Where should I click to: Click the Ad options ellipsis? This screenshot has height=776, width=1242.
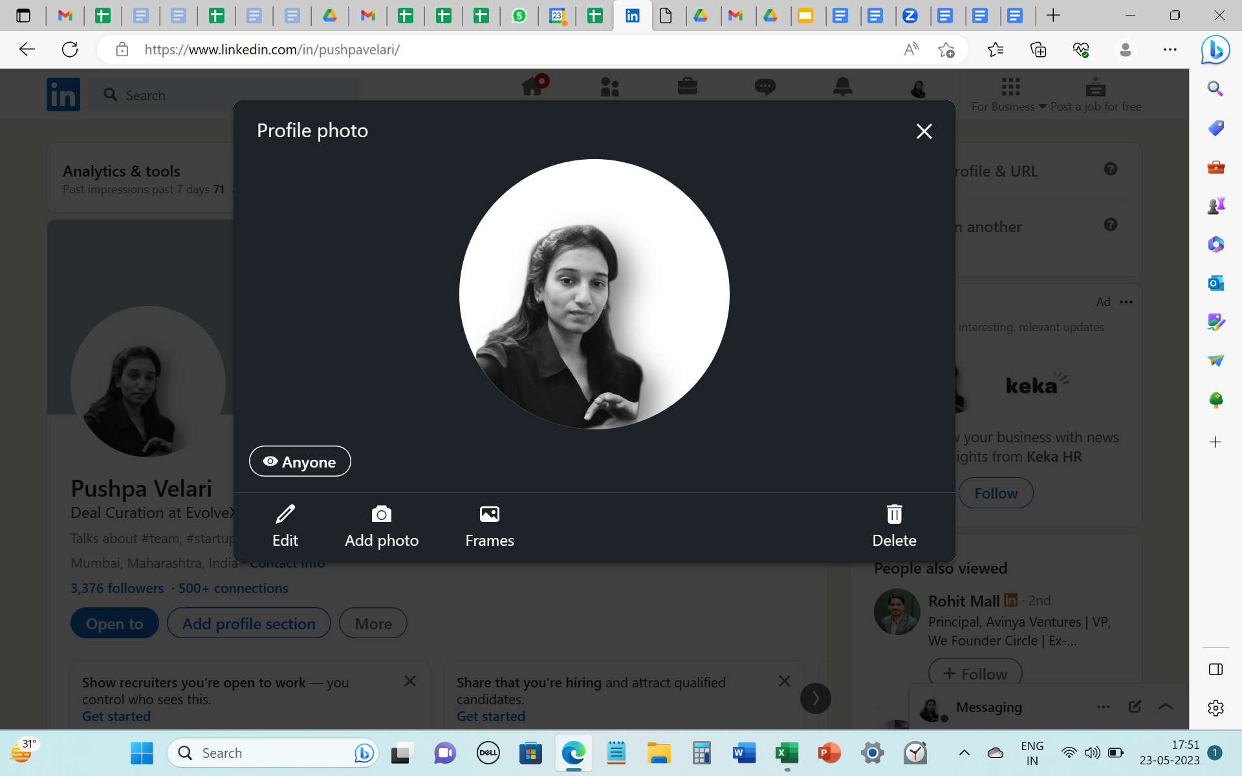(1126, 302)
